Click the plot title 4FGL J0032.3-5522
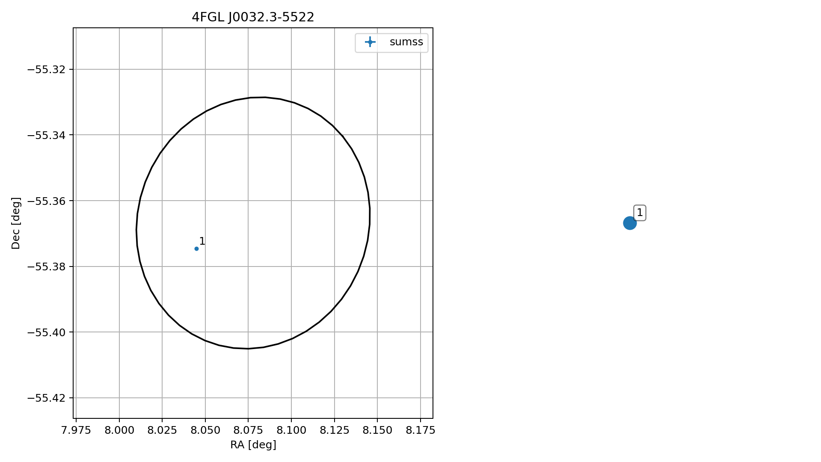This screenshot has width=821, height=462. click(x=253, y=17)
